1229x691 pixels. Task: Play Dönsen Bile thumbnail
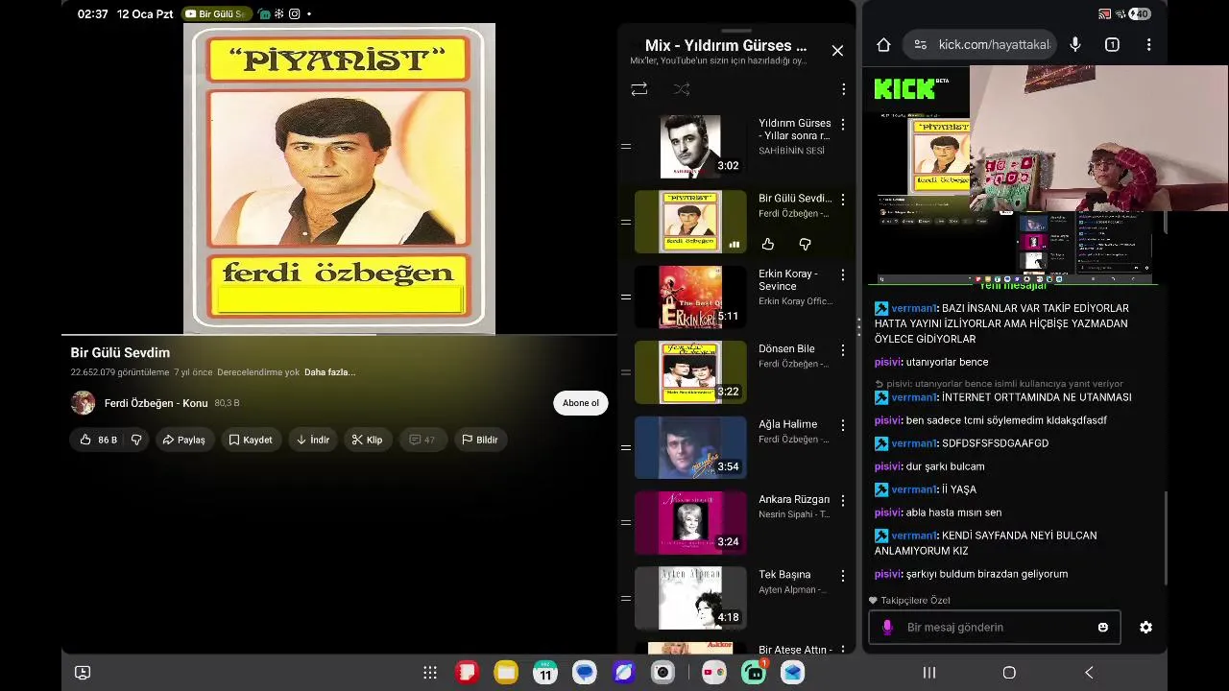690,372
